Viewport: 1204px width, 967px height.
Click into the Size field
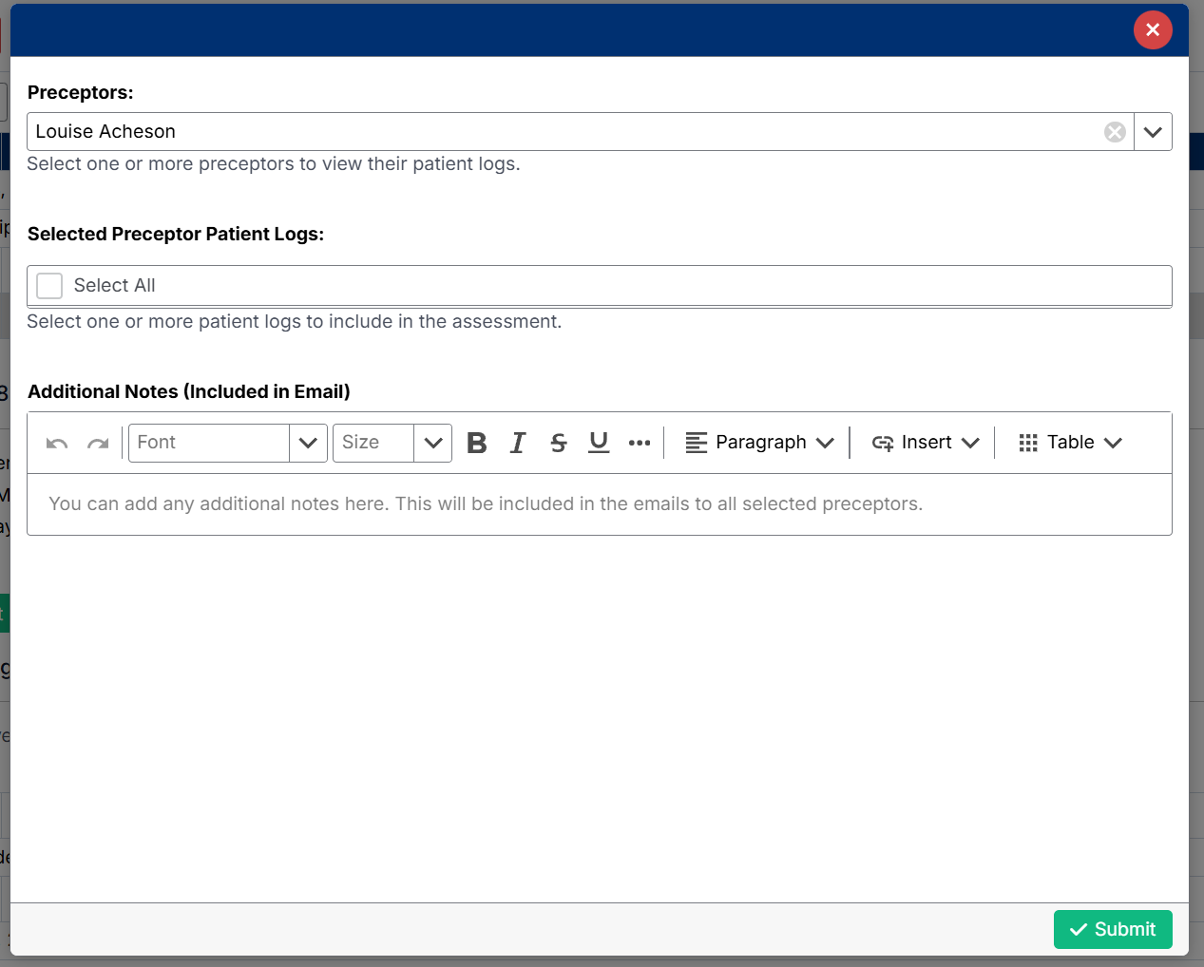(373, 443)
